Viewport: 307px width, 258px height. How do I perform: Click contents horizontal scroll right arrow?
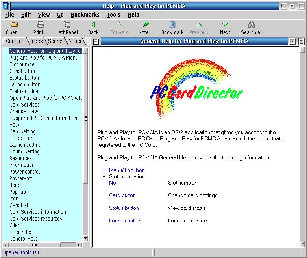[x=79, y=245]
